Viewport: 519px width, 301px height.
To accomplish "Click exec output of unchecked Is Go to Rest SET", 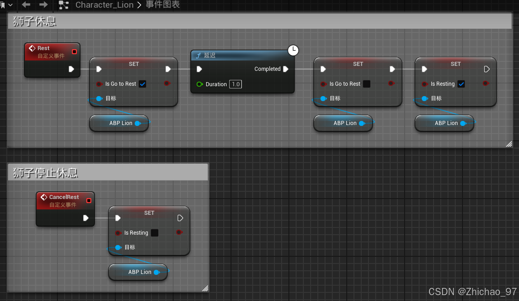I will (x=392, y=69).
